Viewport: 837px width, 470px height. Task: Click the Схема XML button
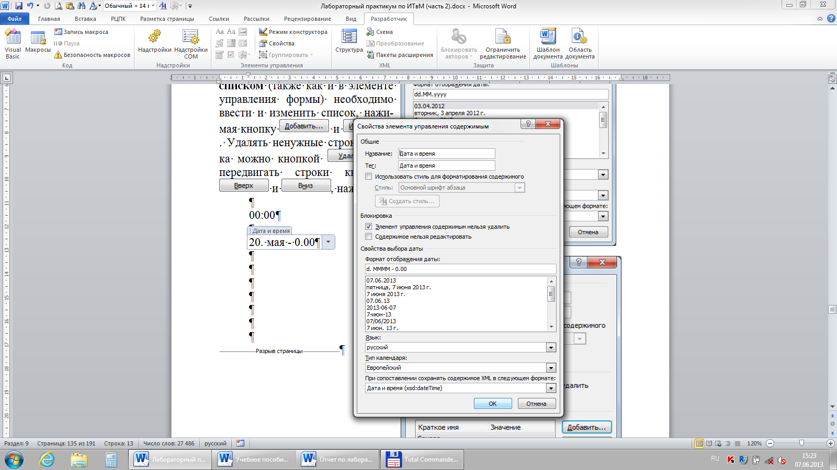pyautogui.click(x=380, y=32)
